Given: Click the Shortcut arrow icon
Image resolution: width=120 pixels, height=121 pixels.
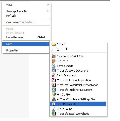Looking at the screenshot, I should pyautogui.click(x=52, y=50).
